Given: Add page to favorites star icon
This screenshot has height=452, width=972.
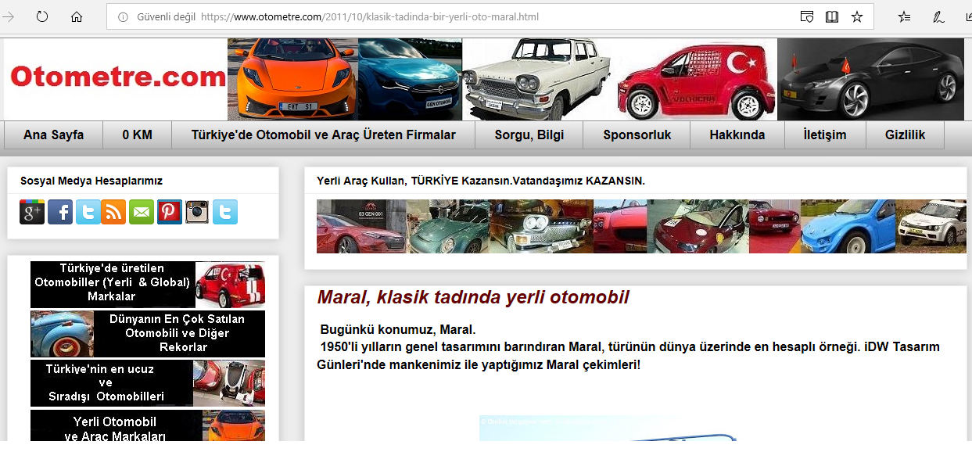Looking at the screenshot, I should (x=857, y=16).
